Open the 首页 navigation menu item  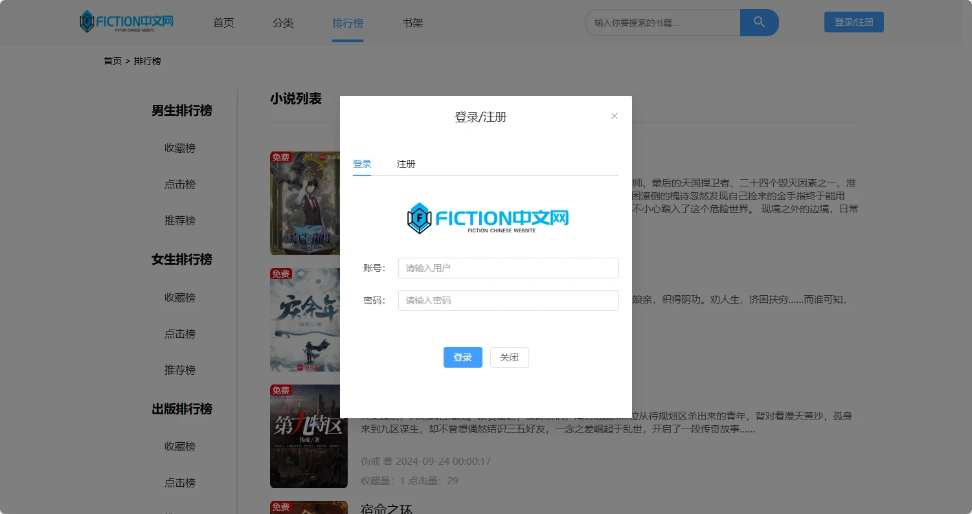[223, 23]
